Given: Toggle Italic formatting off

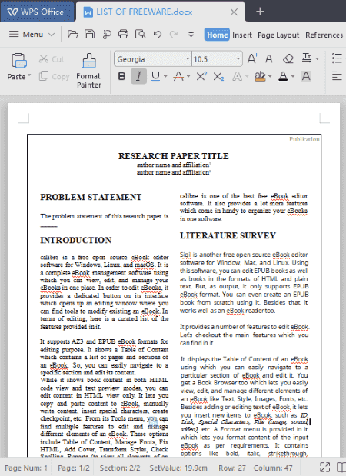Looking at the screenshot, I should [x=138, y=76].
